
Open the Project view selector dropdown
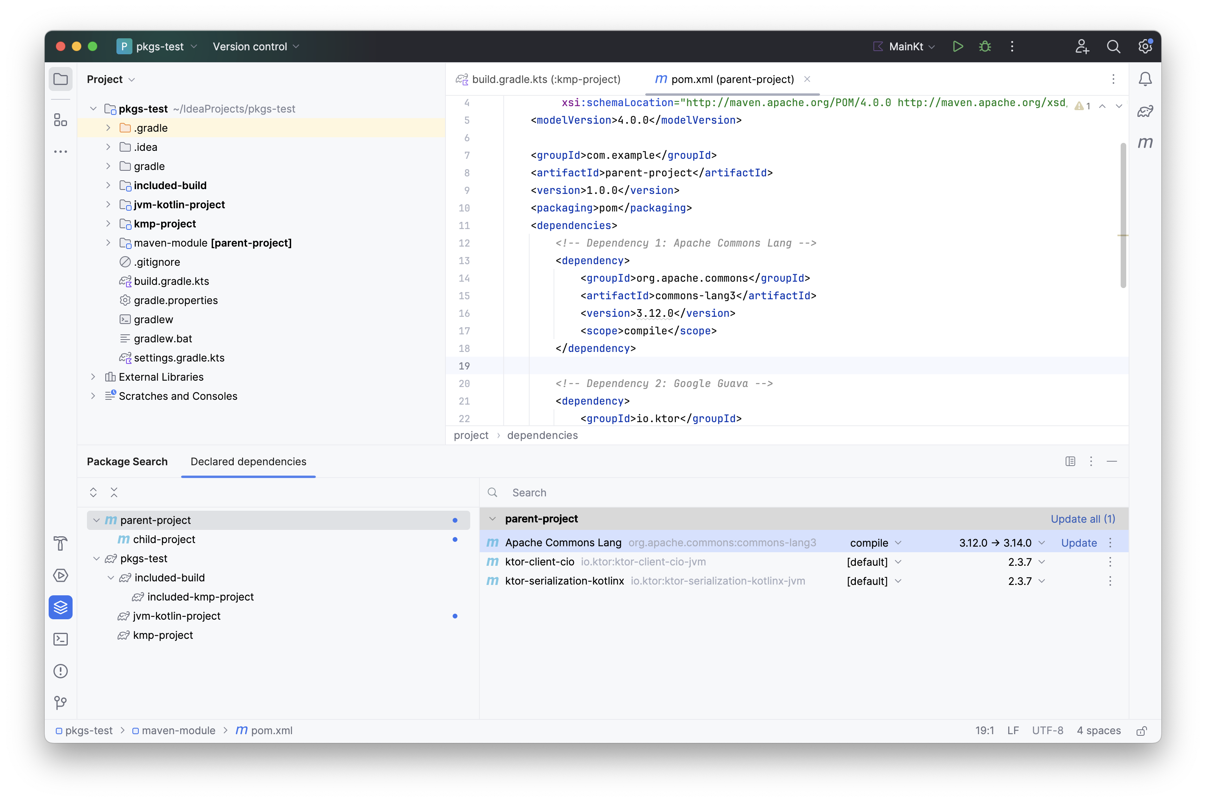click(110, 79)
